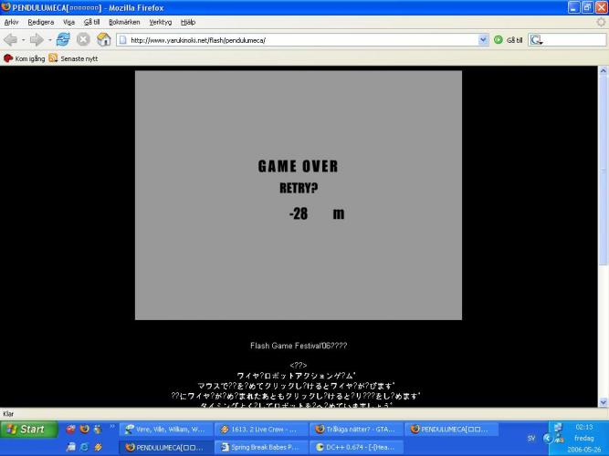Click the page vertical scrollbar down arrow
The image size is (609, 456).
[x=603, y=401]
